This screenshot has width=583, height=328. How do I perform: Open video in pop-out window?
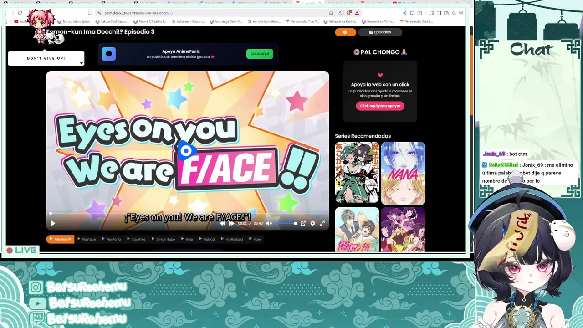click(x=303, y=223)
